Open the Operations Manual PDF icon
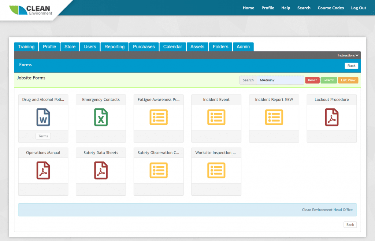Screen dimensions: 375x241 (x=43, y=170)
